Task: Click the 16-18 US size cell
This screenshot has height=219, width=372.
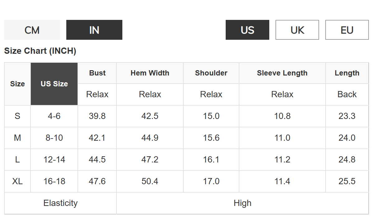Action: (x=54, y=181)
